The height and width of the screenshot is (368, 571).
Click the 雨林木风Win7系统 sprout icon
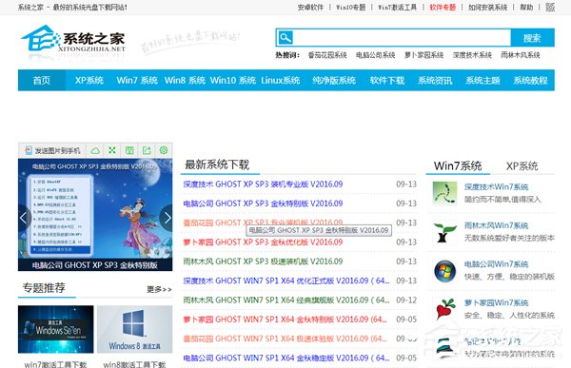(x=444, y=232)
